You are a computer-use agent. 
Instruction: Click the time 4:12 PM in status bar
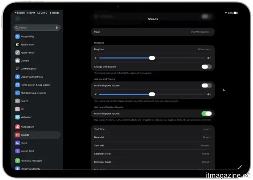tap(30, 13)
